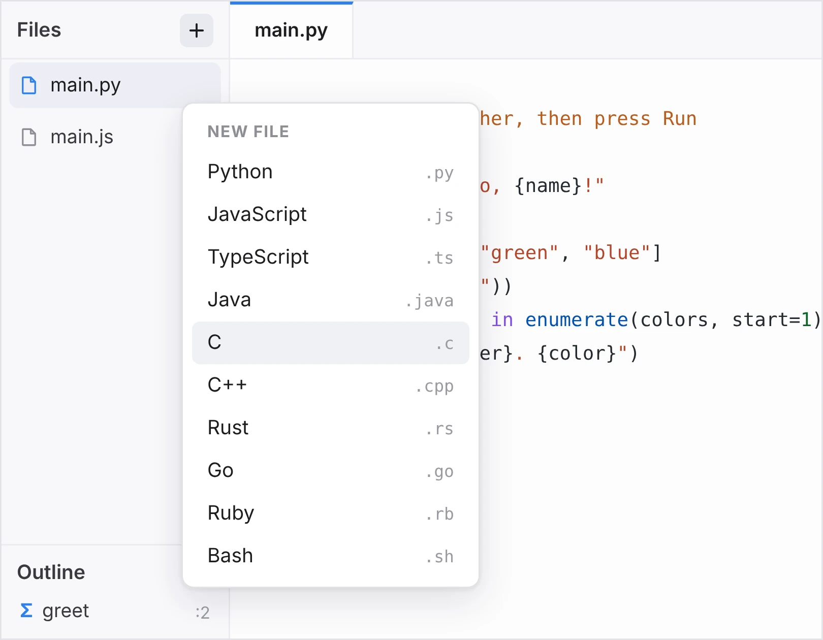The width and height of the screenshot is (823, 640).
Task: Open main.js from the Files list
Action: 115,137
